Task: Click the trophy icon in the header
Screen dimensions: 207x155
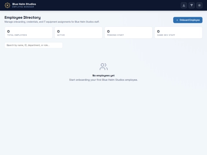Action: tap(192, 5)
